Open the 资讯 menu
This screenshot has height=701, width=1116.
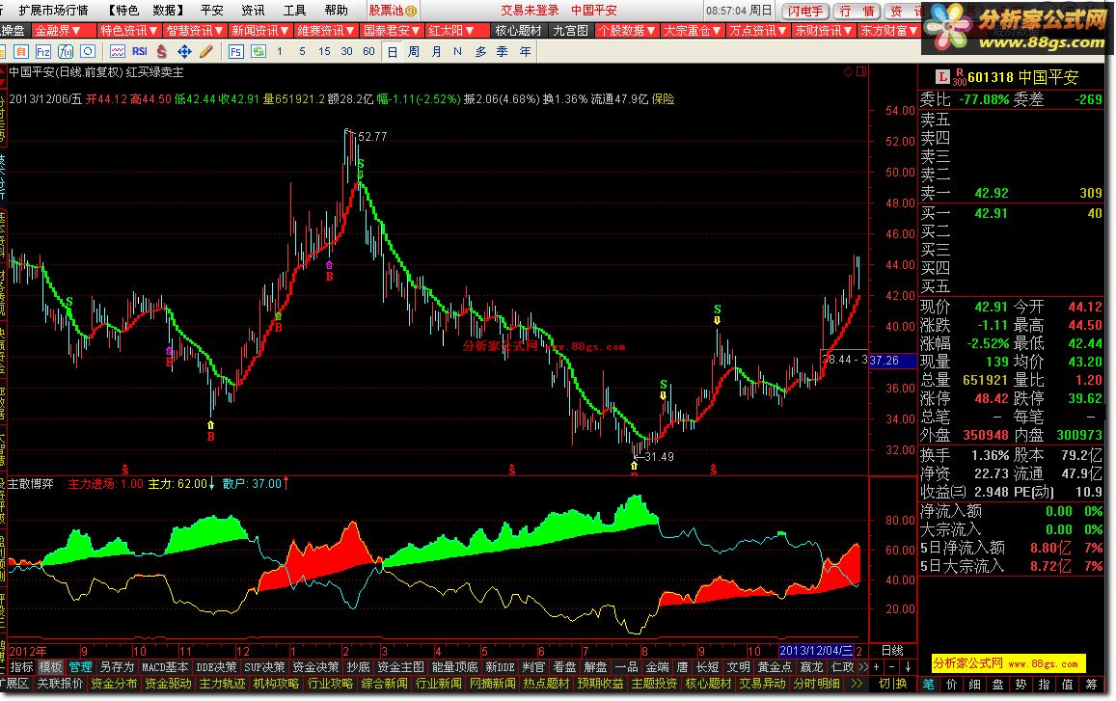[253, 10]
